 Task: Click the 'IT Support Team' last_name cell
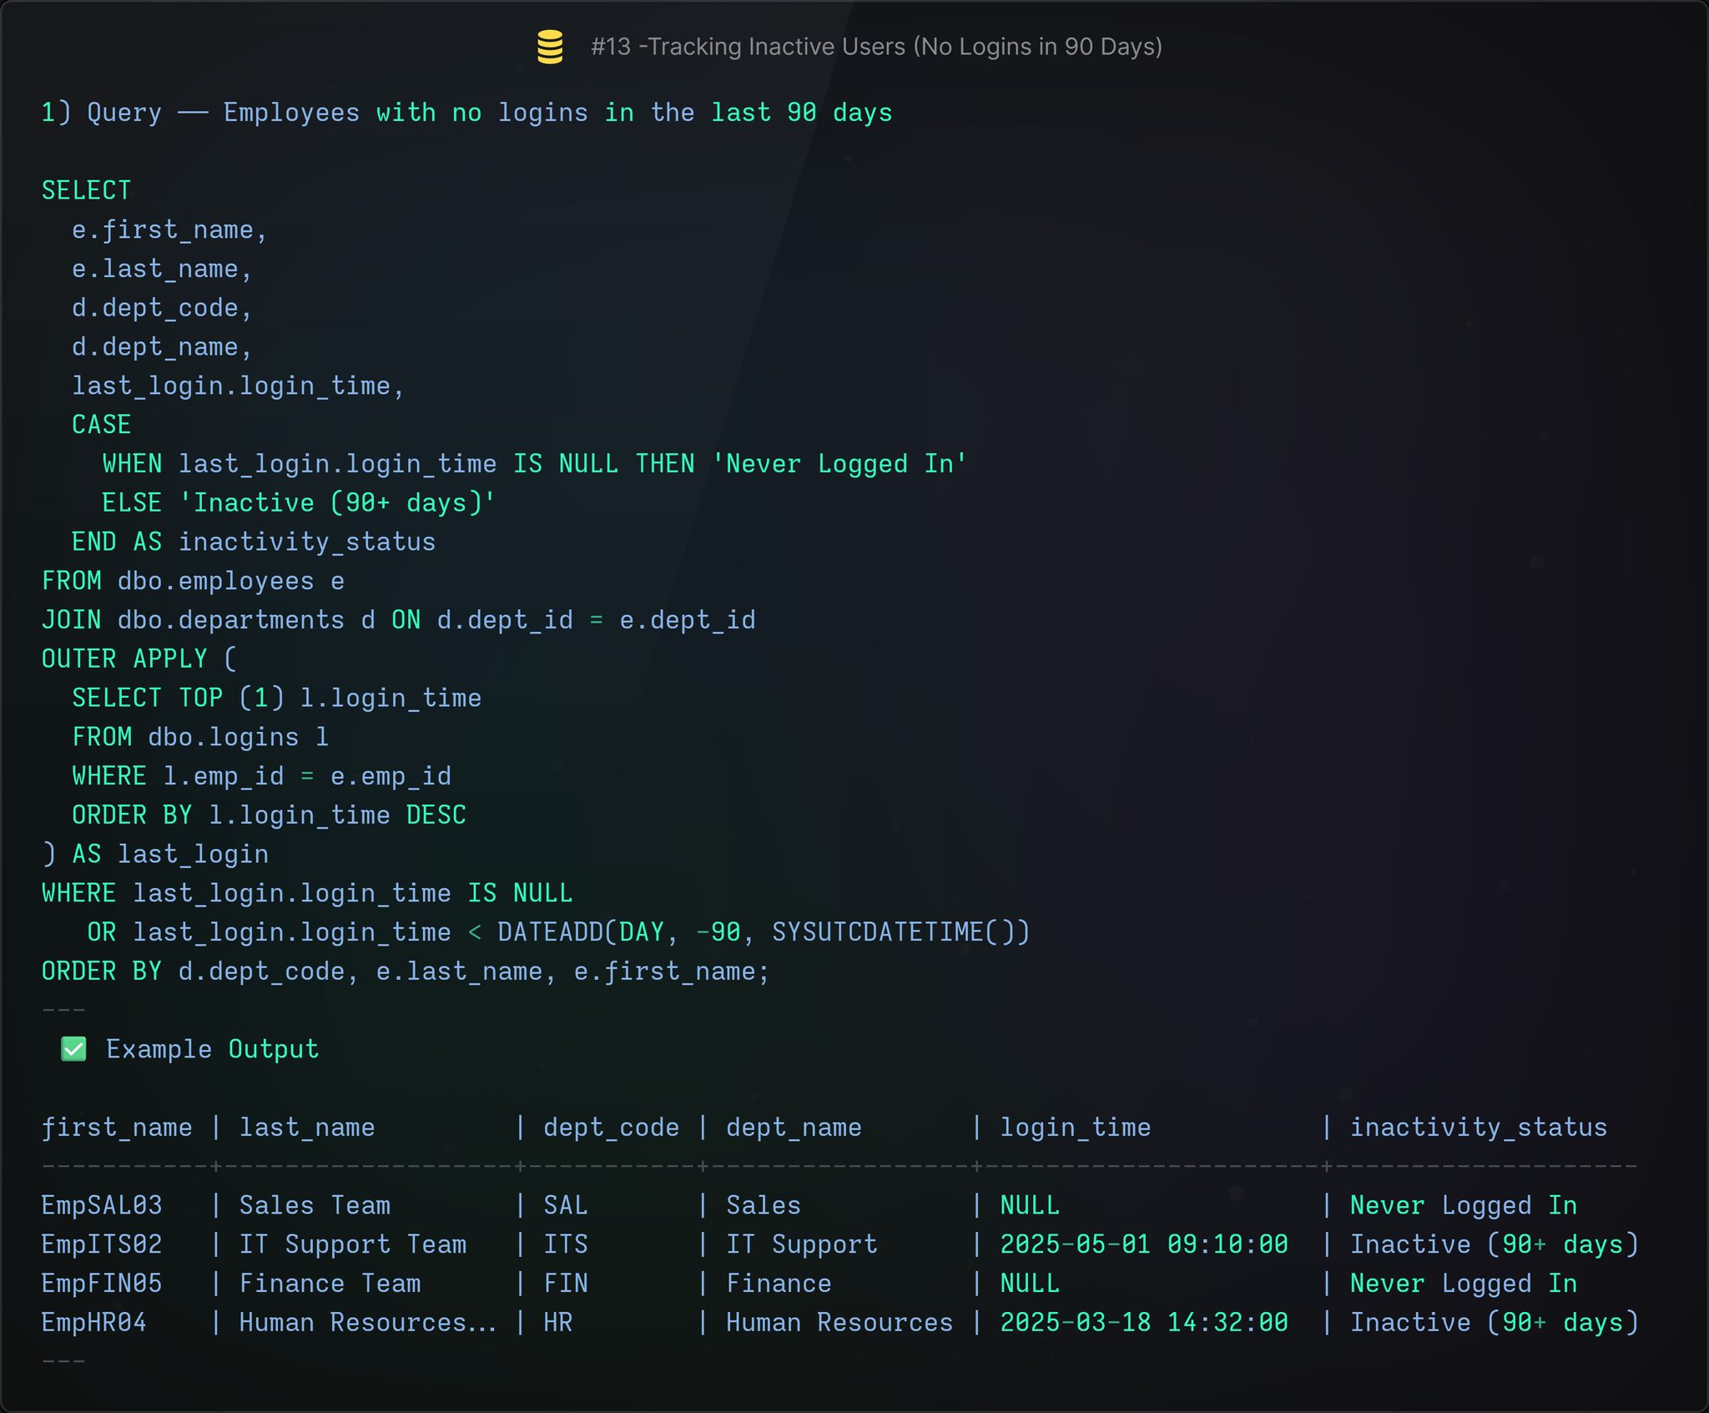point(353,1244)
